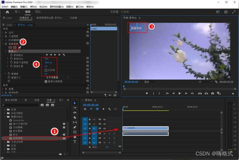This screenshot has height=160, width=239.
Task: Select the Ripple Edit tool
Action: 75,113
